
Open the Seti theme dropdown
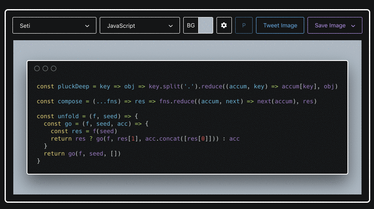tap(54, 25)
